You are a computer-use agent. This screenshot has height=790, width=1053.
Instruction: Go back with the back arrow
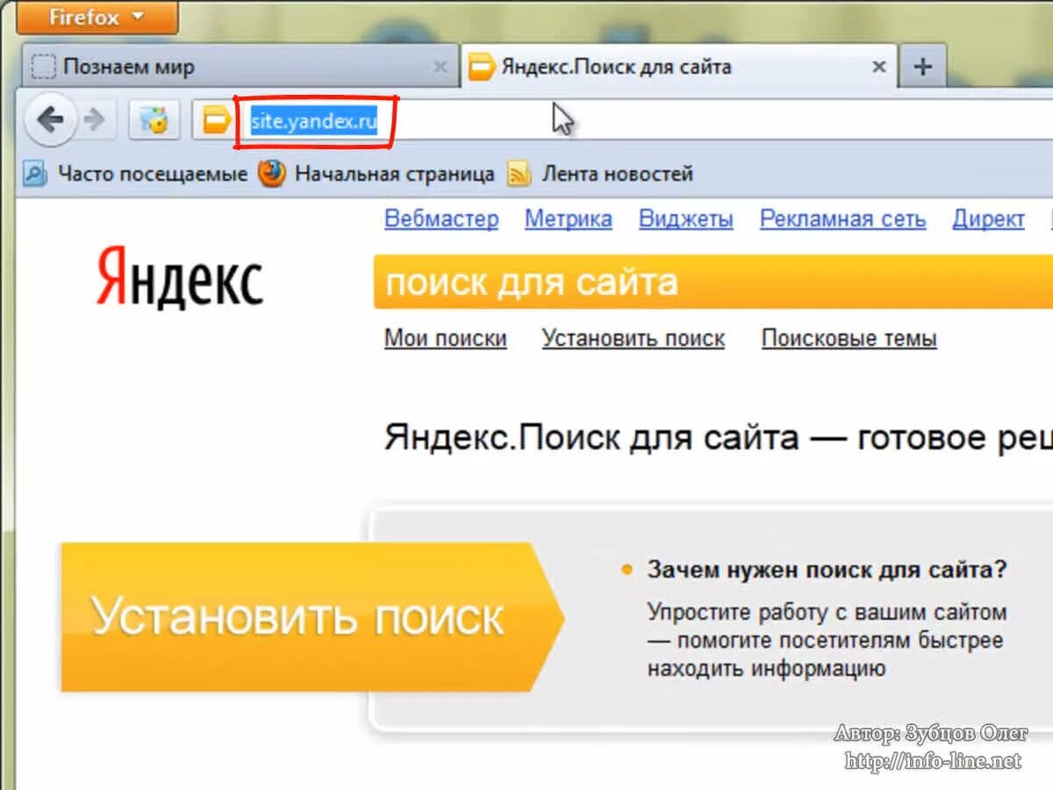tap(52, 120)
